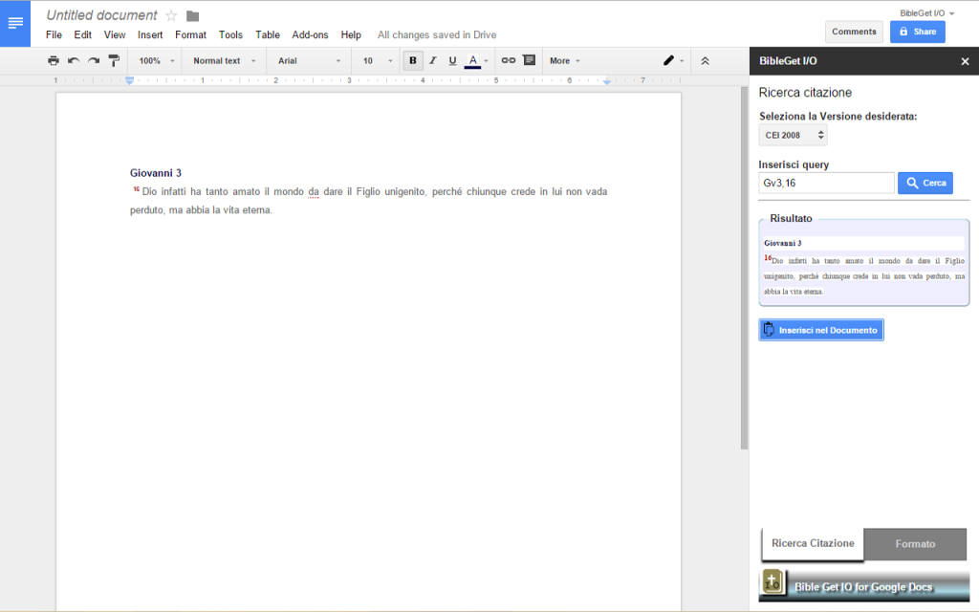
Task: Open the Add-ons menu
Action: pos(310,35)
